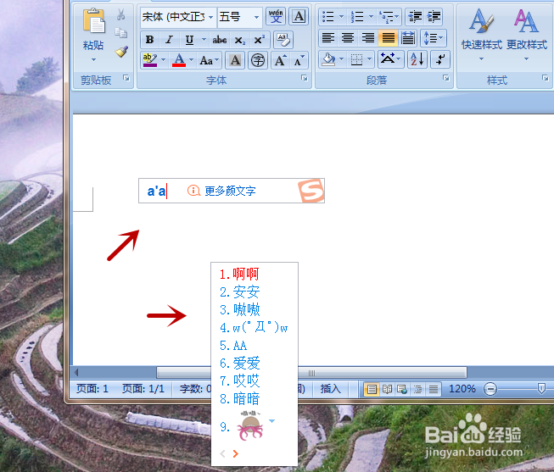554x472 pixels.
Task: Center align text
Action: pos(348,38)
